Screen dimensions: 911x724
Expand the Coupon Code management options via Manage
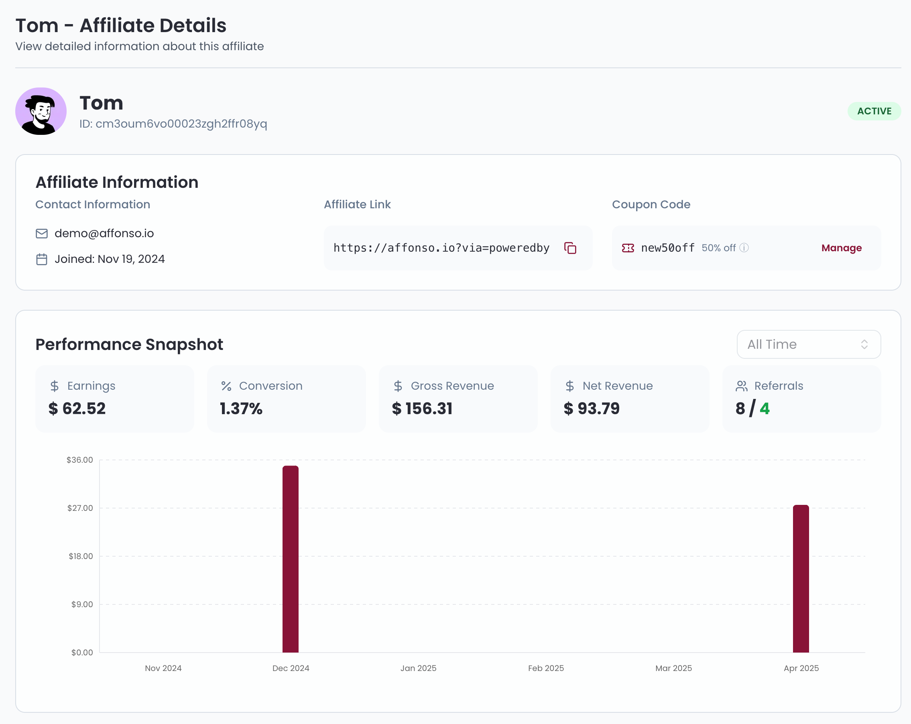[x=841, y=248]
